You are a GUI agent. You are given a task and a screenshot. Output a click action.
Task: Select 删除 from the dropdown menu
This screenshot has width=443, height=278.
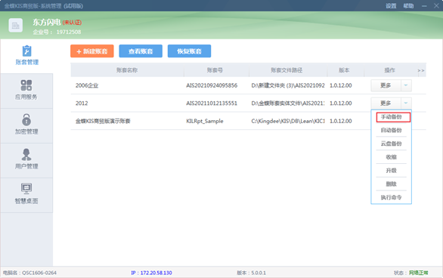(x=391, y=184)
